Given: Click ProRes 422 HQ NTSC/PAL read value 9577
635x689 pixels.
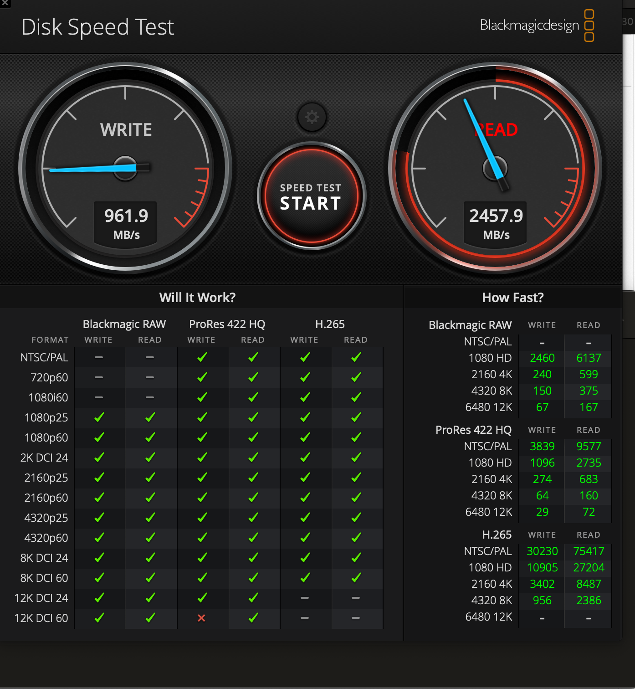Looking at the screenshot, I should coord(589,446).
